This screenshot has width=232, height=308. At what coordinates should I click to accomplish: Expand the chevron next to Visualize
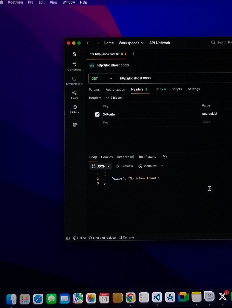162,166
